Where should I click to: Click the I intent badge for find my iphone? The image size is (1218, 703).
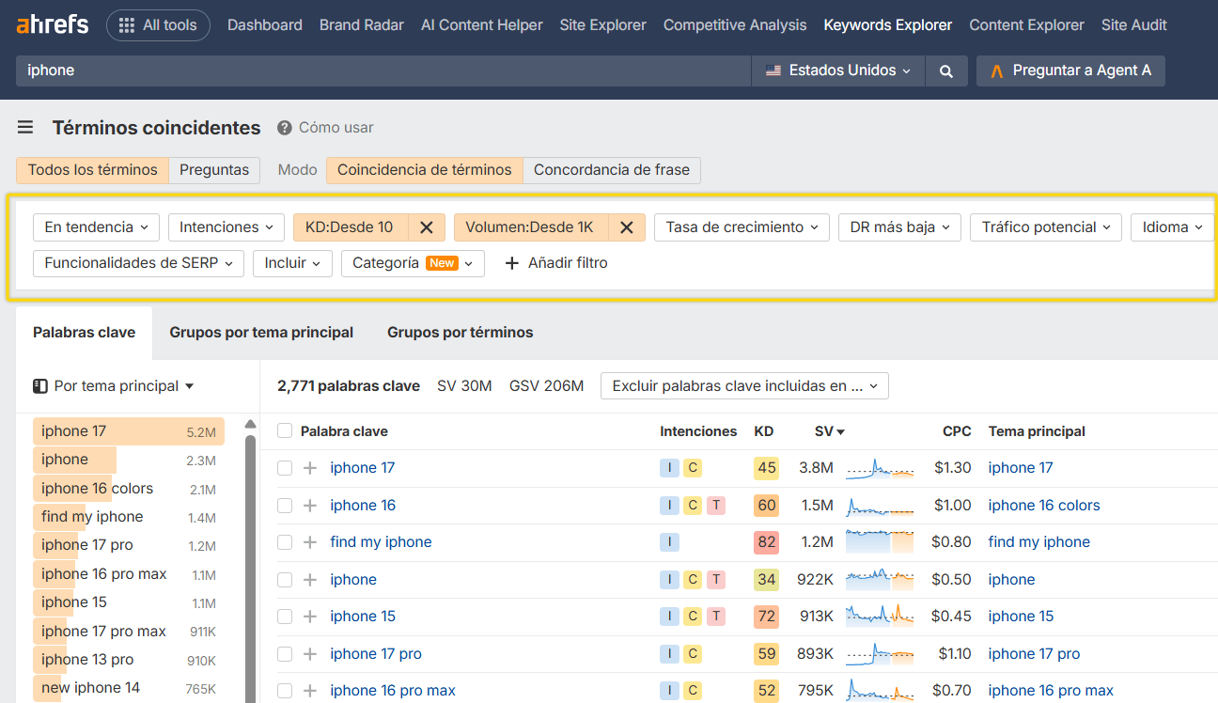click(x=669, y=542)
